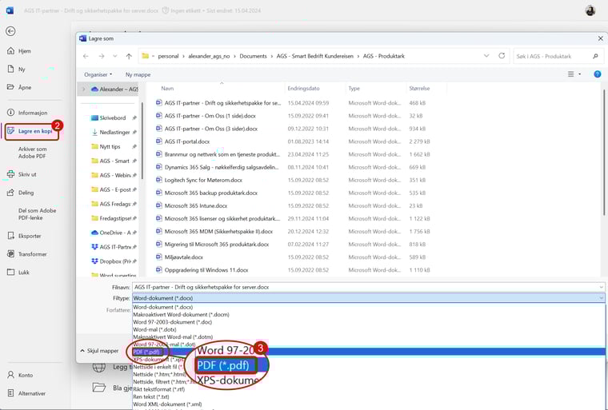
Task: Collapse folders with Skjul mapper
Action: click(x=100, y=351)
